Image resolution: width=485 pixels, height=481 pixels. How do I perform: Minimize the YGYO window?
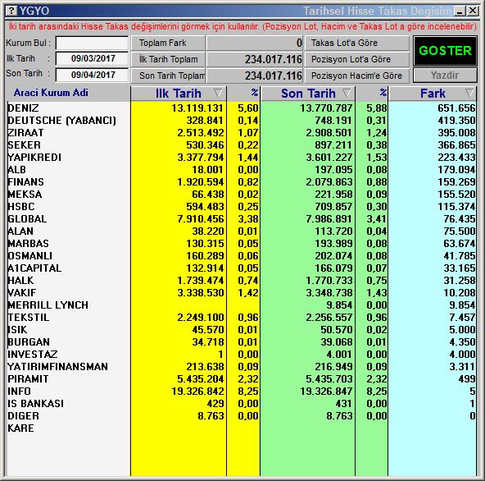pos(460,11)
